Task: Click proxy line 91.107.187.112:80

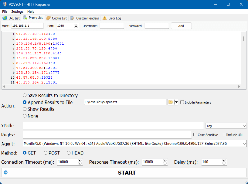Action: pos(36,34)
